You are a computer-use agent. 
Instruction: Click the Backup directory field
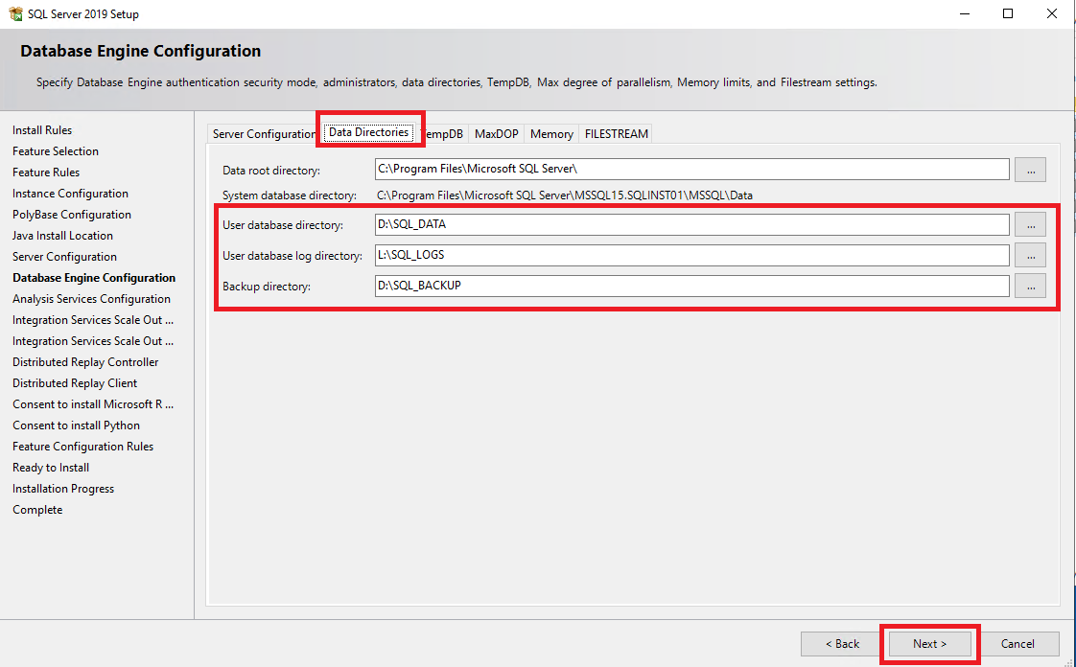(x=691, y=286)
